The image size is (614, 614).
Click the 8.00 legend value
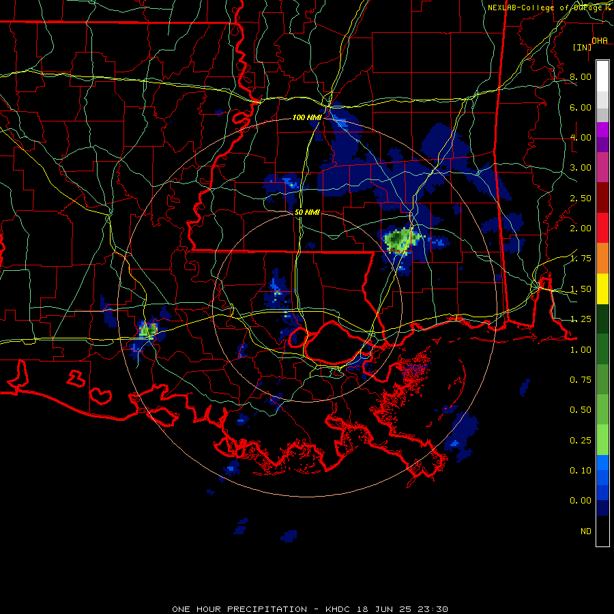tap(581, 76)
